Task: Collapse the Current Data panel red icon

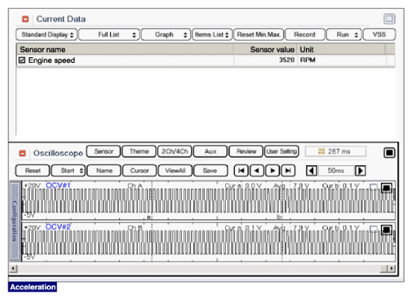Action: click(x=25, y=19)
